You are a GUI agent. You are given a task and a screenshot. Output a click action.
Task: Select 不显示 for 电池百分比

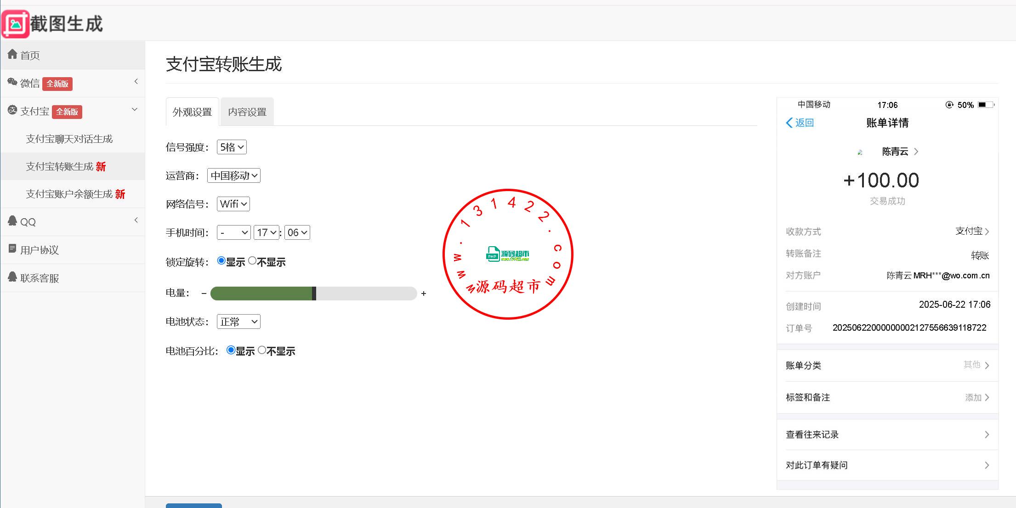(262, 350)
